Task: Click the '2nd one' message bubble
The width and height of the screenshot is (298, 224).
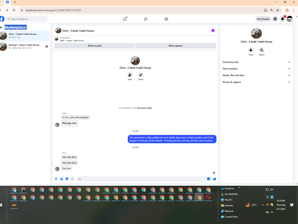Action: click(66, 168)
